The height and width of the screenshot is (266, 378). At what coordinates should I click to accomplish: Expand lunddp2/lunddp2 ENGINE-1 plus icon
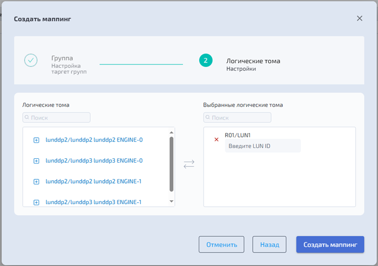point(36,181)
